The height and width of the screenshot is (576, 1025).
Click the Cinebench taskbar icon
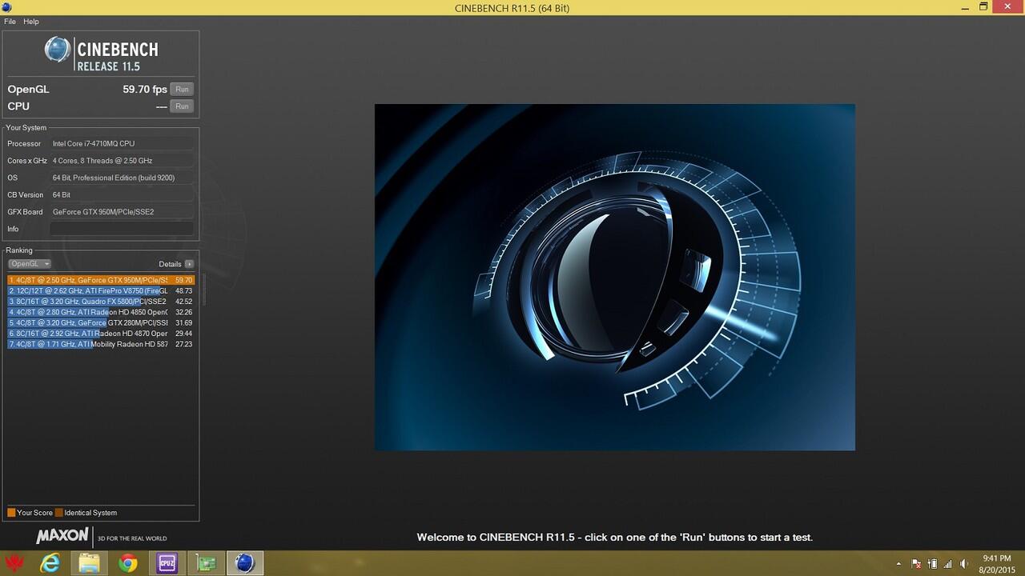(x=244, y=564)
